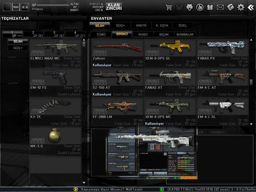Open the ÖZEL tab
256x192 pixels.
(x=183, y=26)
